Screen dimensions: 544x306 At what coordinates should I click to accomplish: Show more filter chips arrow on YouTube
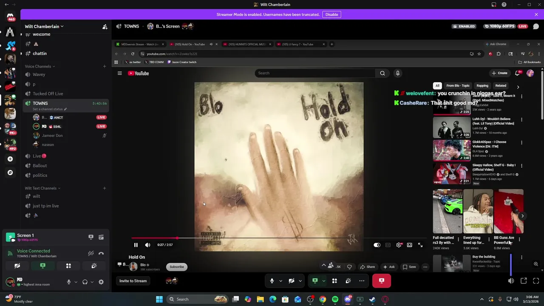tap(518, 87)
